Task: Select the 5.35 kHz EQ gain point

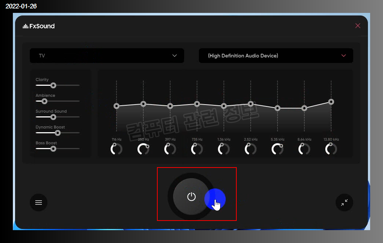Action: tap(278, 108)
